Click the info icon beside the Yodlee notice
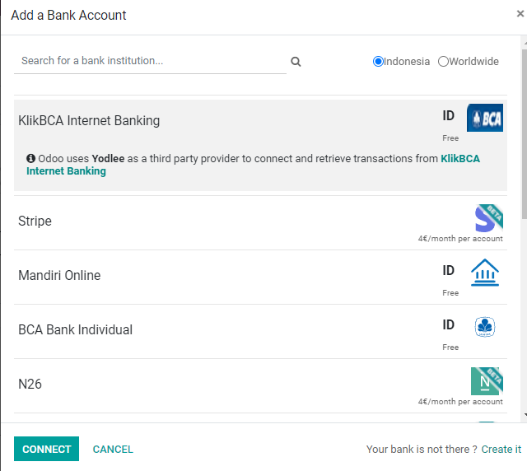Viewport: 527px width, 471px height. [31, 158]
